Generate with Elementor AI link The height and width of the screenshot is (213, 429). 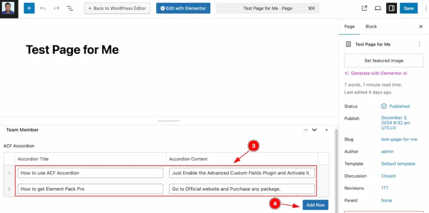(379, 73)
